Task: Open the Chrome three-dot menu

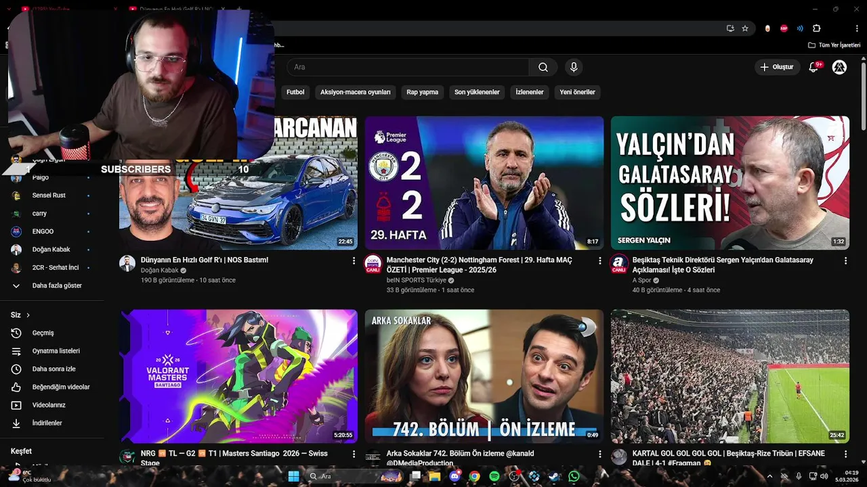Action: coord(858,28)
